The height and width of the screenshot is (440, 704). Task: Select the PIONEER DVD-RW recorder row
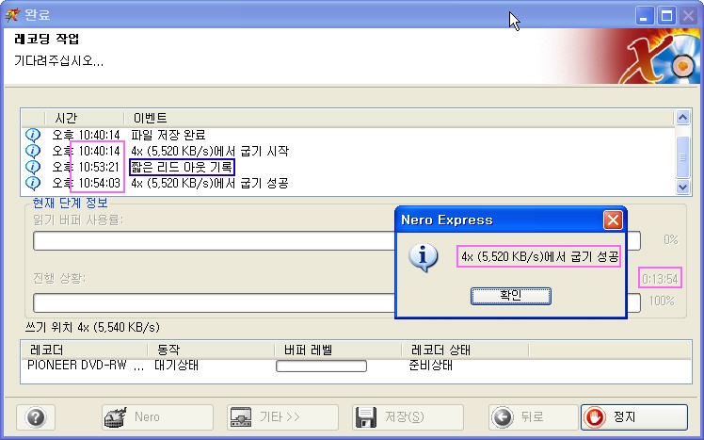coord(85,365)
